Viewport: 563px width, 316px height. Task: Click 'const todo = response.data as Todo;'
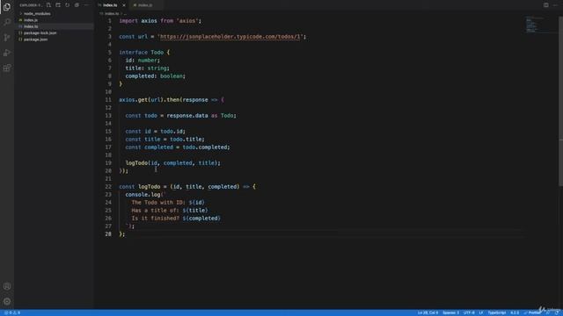pyautogui.click(x=181, y=116)
